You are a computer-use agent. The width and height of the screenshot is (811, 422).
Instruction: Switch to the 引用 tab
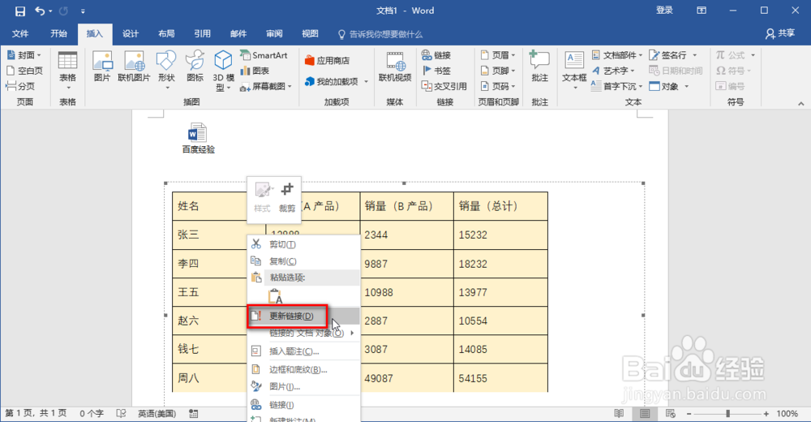pos(202,33)
